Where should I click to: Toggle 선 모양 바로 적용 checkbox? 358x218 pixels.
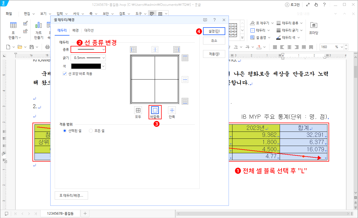(65, 74)
